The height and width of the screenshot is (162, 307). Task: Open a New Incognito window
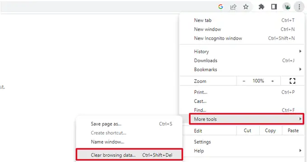[242, 38]
